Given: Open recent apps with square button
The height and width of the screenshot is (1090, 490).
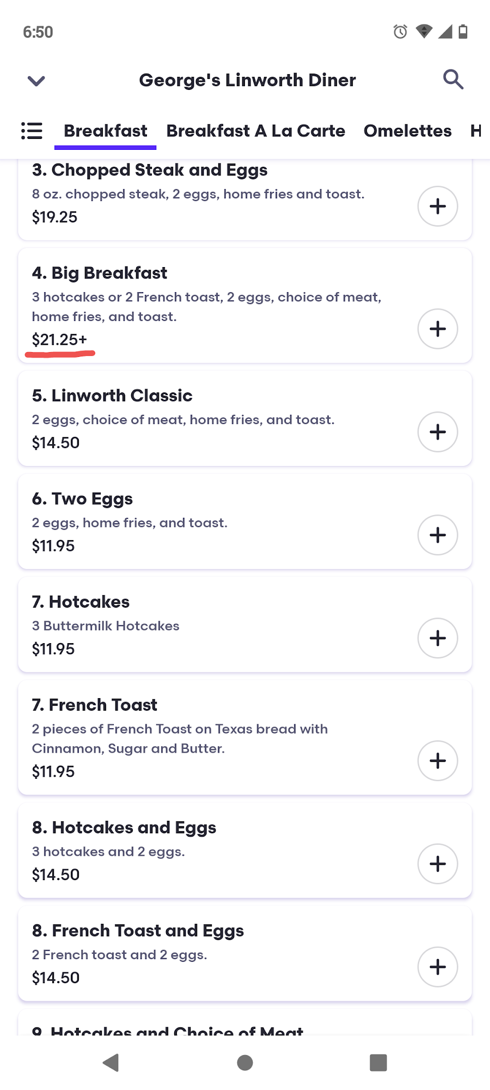Looking at the screenshot, I should (378, 1062).
